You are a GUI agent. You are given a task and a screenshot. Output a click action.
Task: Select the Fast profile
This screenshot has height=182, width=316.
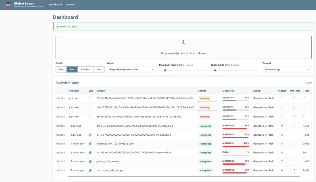tap(72, 70)
